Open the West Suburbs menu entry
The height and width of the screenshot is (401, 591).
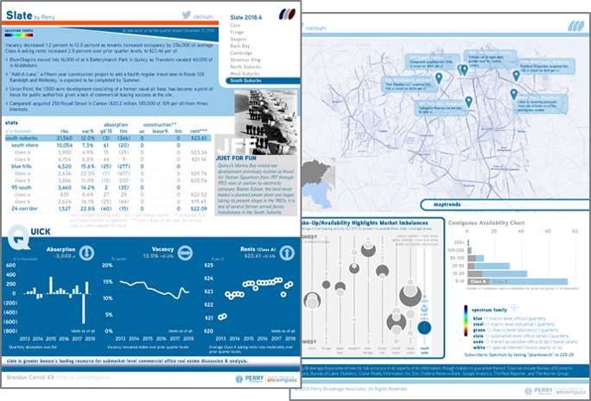245,73
